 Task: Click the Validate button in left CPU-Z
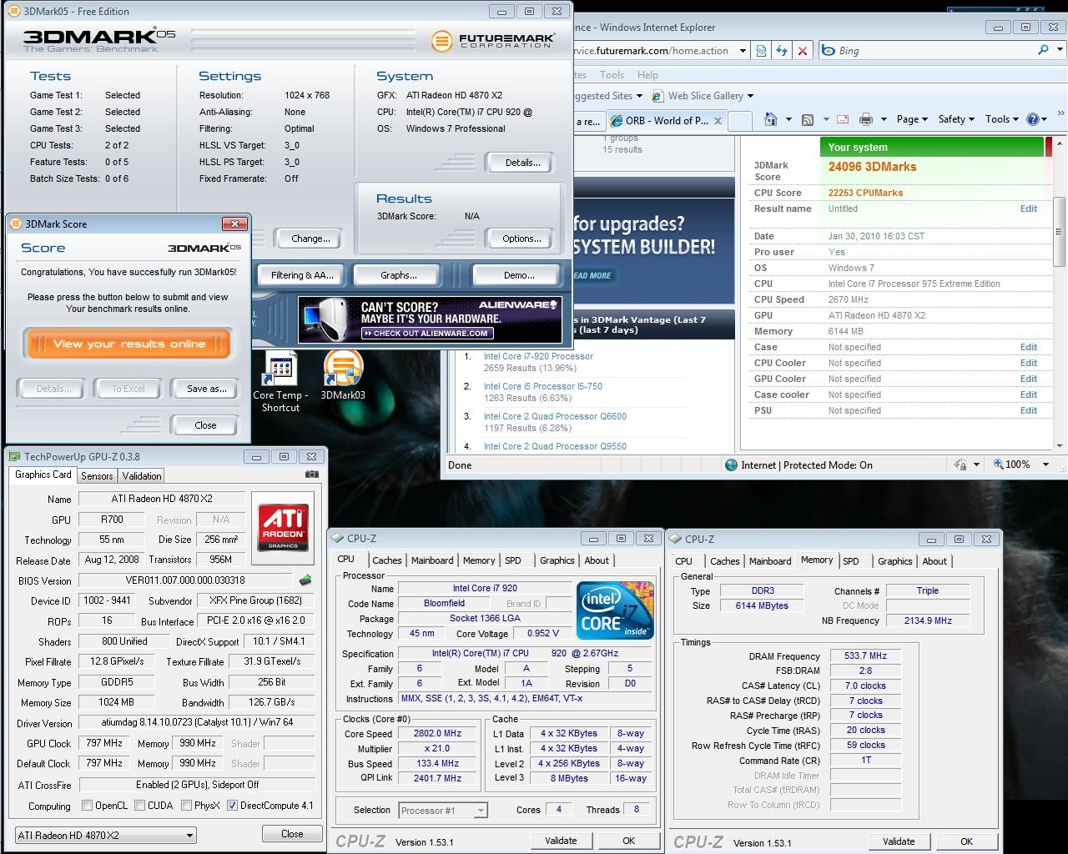tap(561, 841)
